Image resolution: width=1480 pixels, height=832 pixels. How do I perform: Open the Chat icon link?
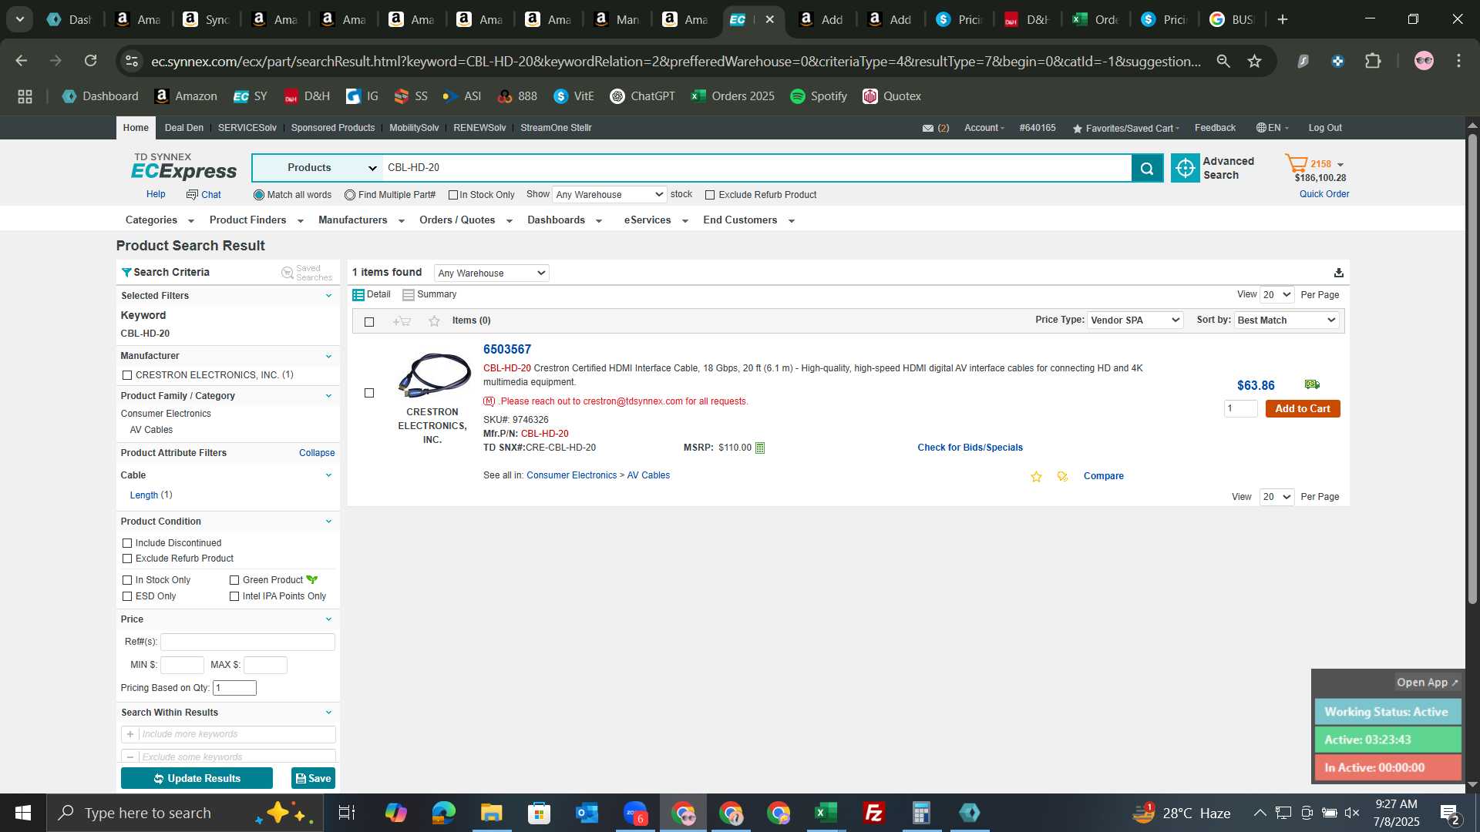tap(203, 195)
